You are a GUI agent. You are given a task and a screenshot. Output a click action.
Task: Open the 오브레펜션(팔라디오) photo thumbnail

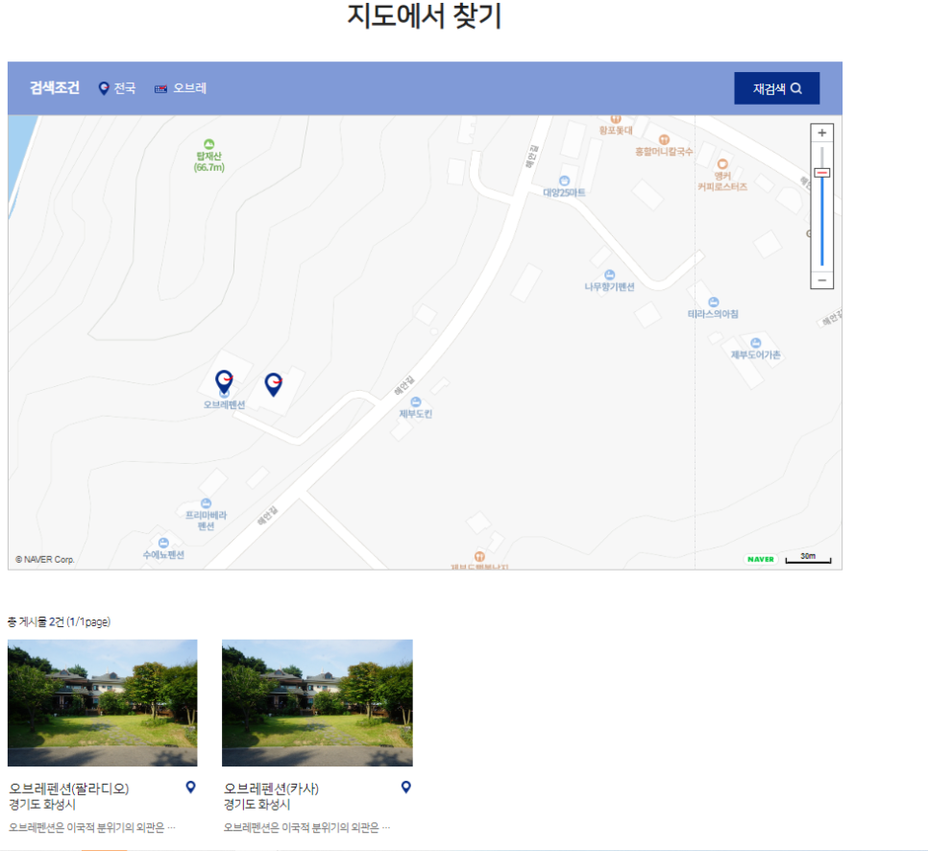(103, 702)
